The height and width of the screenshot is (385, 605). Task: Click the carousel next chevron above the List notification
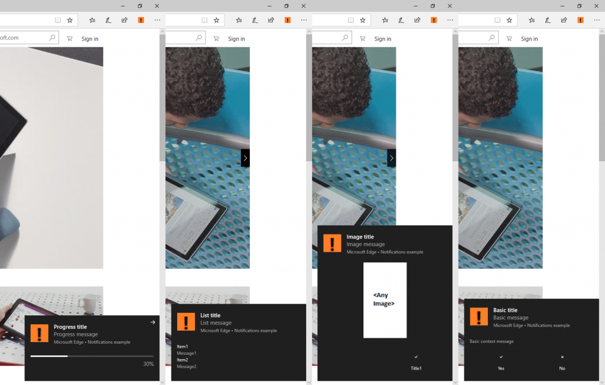coord(245,158)
